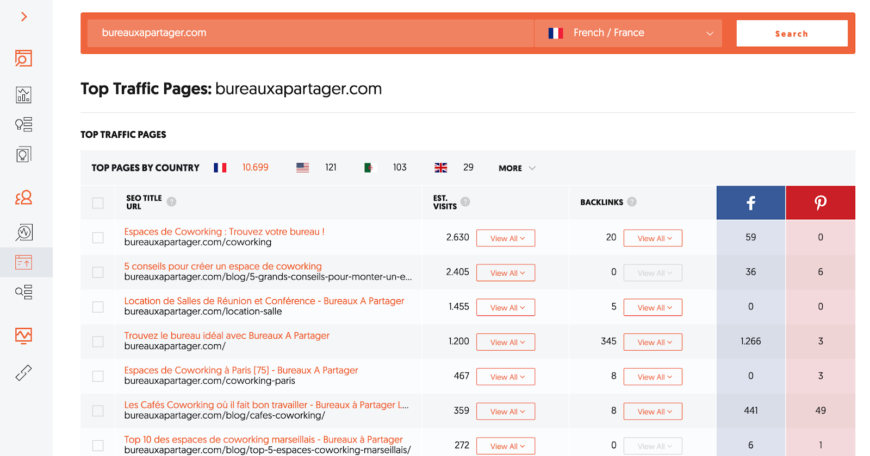Click the Search button
Viewport: 870px width, 456px height.
point(792,34)
